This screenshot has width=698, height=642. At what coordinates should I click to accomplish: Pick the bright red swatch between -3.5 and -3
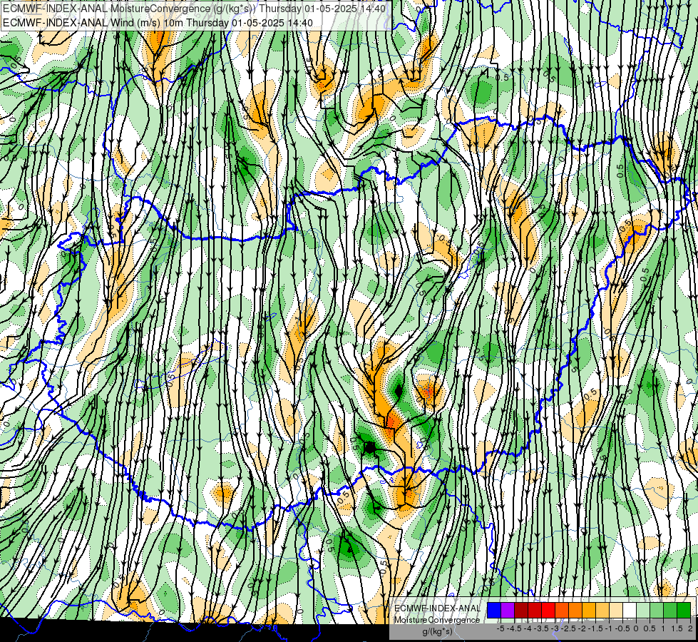[x=548, y=610]
